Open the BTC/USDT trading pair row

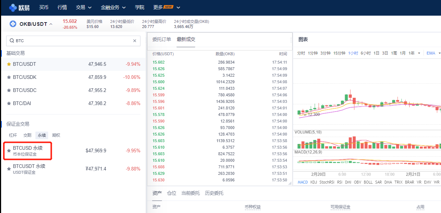pyautogui.click(x=73, y=64)
